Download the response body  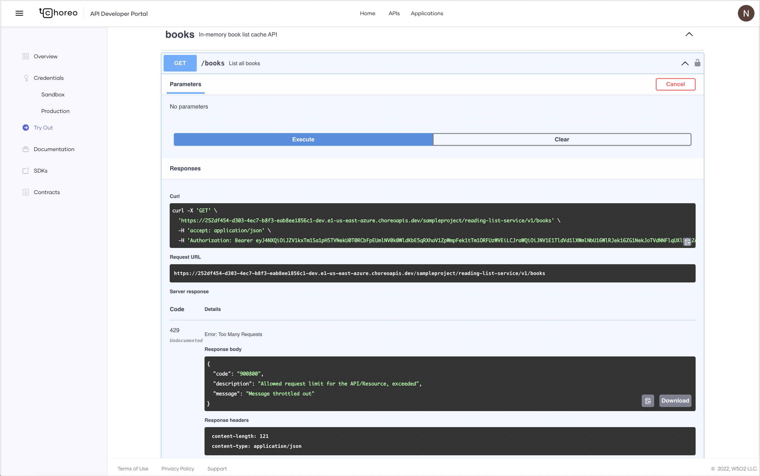click(675, 401)
